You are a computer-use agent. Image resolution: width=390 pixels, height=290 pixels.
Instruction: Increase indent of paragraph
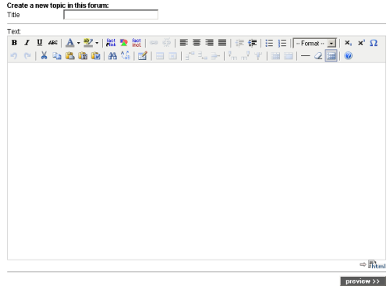pos(252,43)
